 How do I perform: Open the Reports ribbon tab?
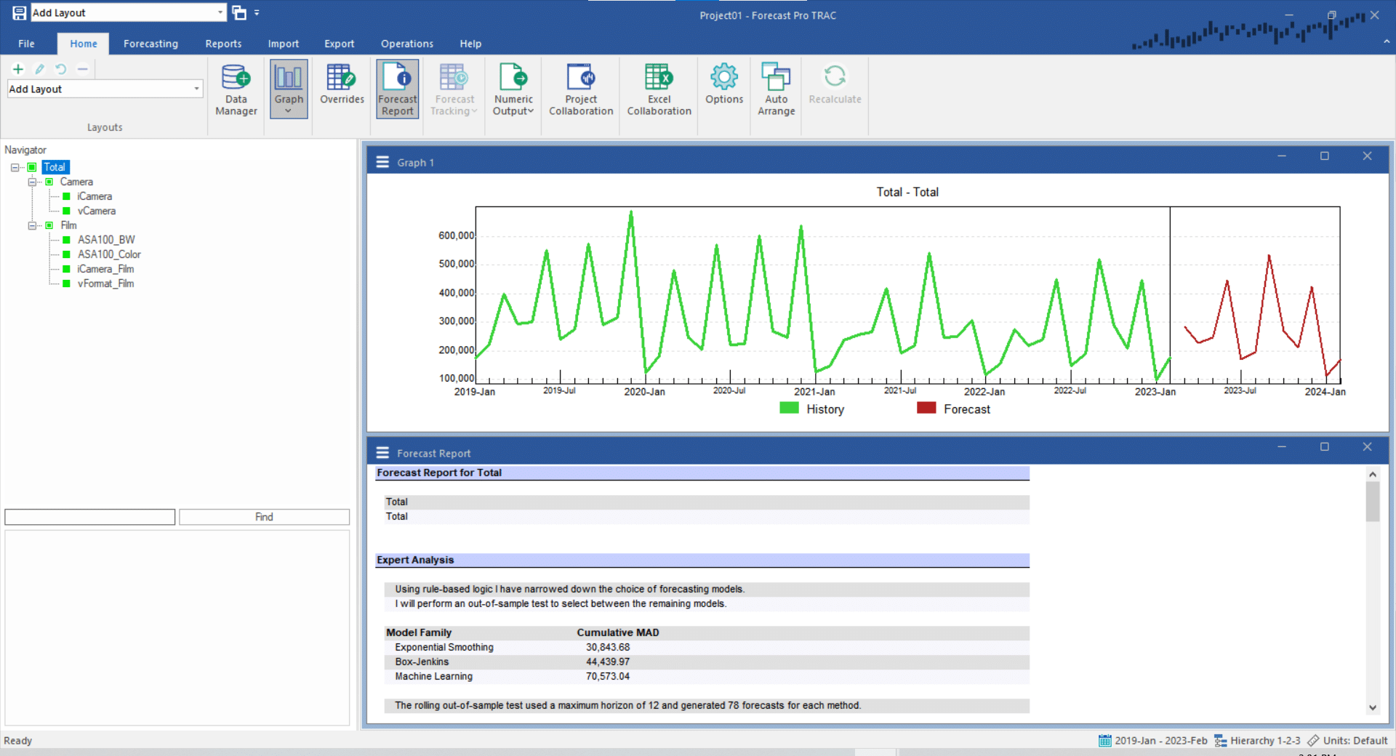tap(223, 44)
